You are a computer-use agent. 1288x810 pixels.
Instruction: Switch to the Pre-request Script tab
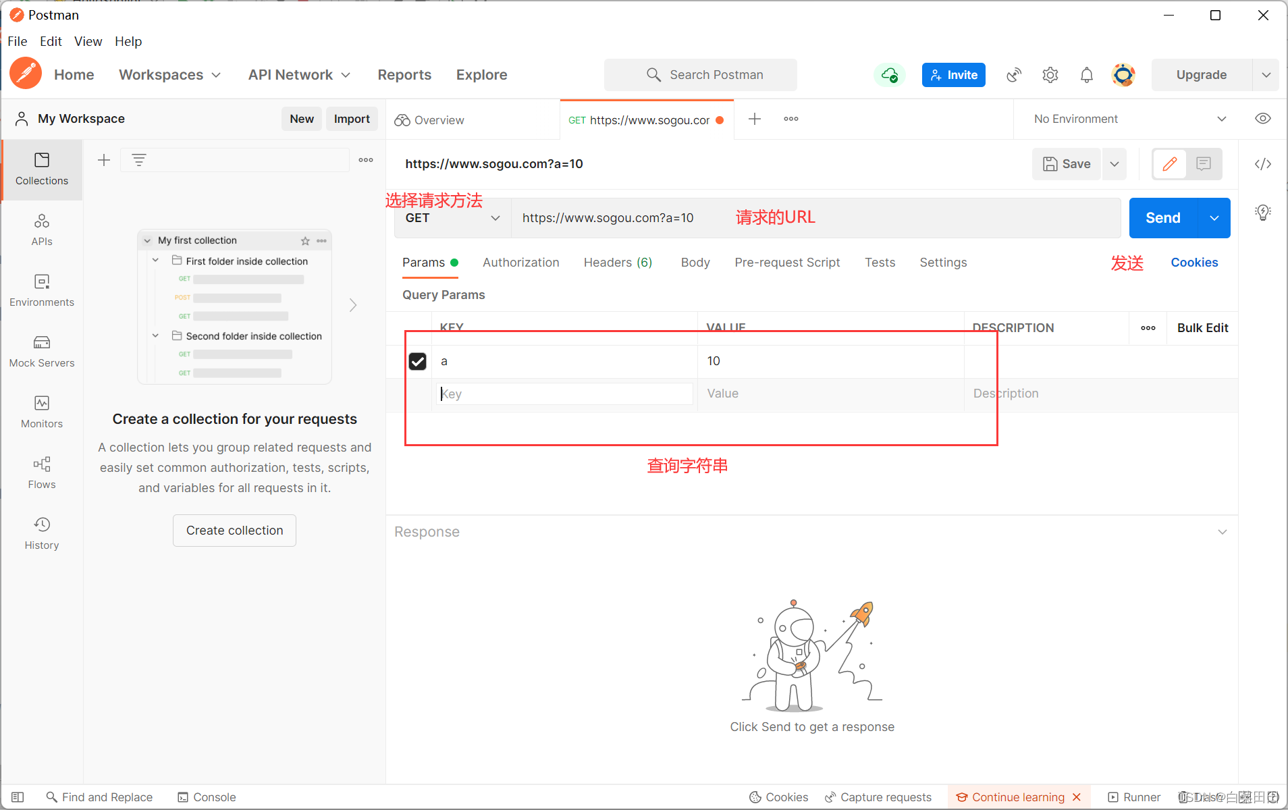[787, 263]
